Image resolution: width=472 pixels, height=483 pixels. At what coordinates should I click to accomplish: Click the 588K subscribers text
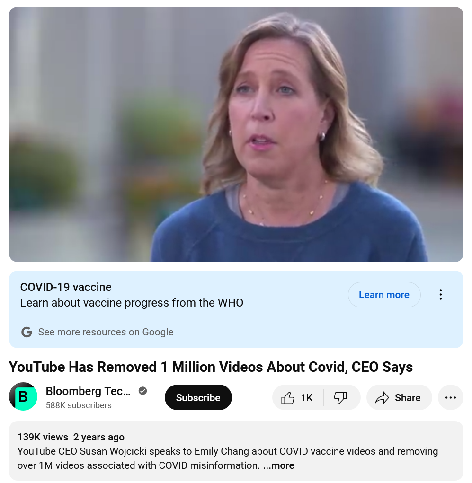coord(79,405)
